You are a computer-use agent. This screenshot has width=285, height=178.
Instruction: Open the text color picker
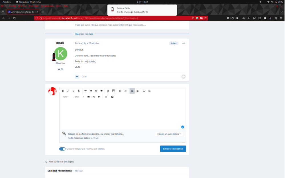(106, 97)
